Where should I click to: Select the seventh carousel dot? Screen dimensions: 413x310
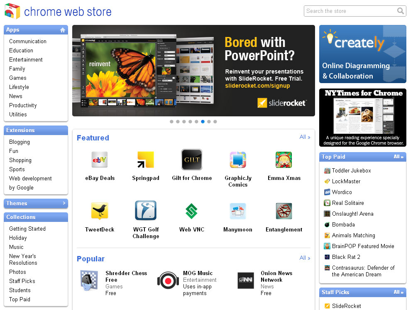pos(209,121)
